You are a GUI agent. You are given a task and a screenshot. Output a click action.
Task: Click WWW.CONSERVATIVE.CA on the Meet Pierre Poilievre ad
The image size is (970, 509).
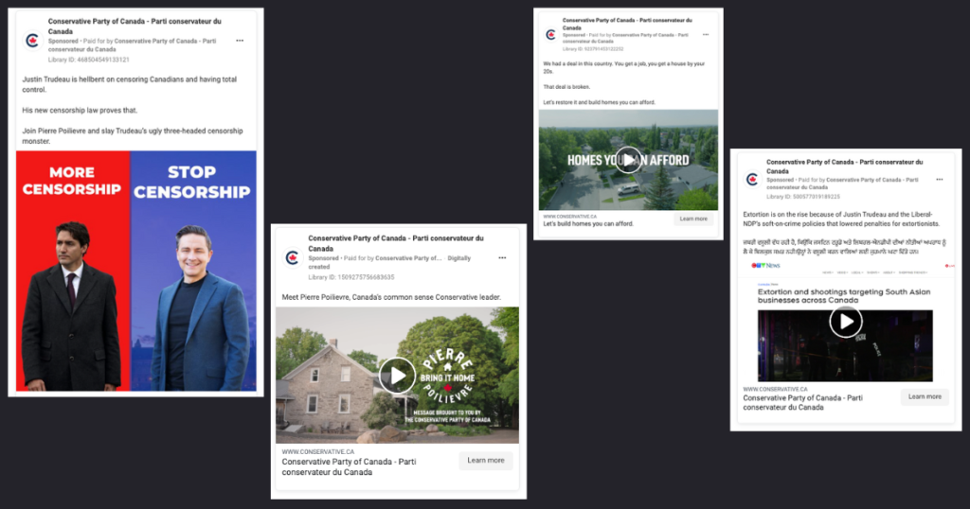coord(318,451)
